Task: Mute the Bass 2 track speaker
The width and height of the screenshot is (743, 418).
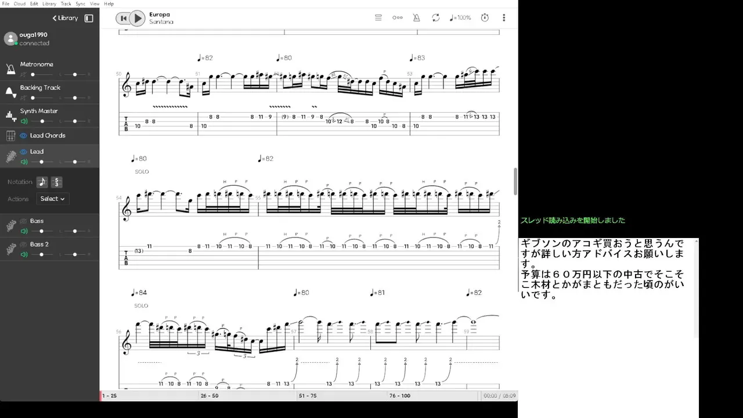Action: [24, 254]
